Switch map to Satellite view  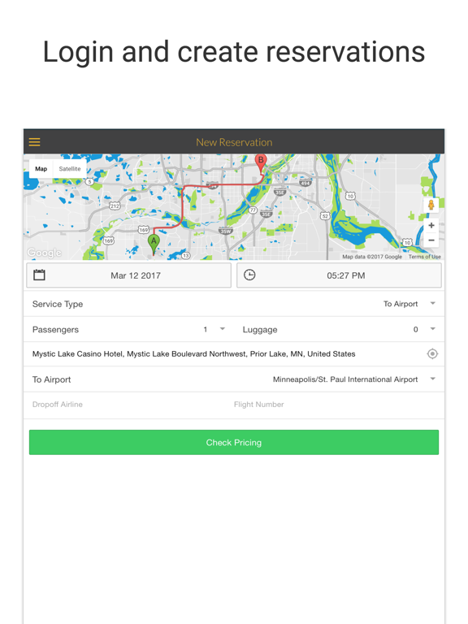70,169
